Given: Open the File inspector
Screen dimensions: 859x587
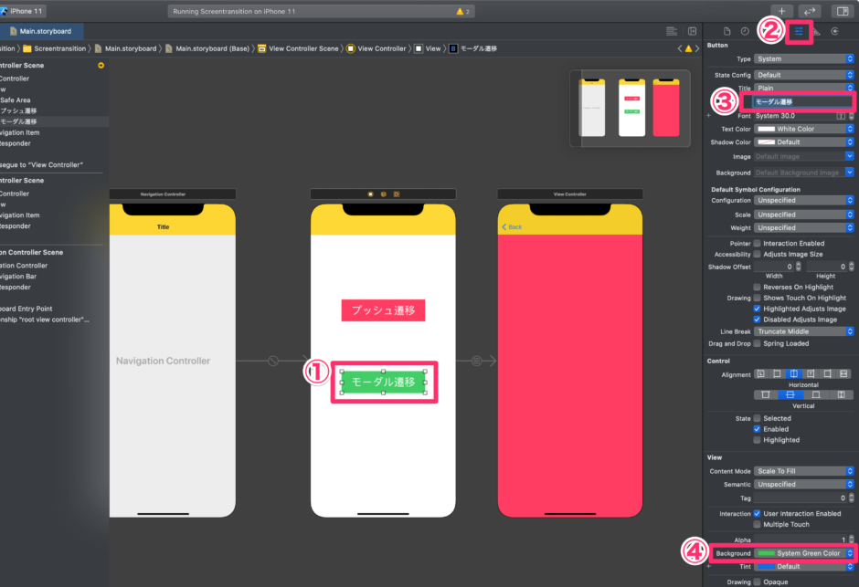Looking at the screenshot, I should click(727, 30).
